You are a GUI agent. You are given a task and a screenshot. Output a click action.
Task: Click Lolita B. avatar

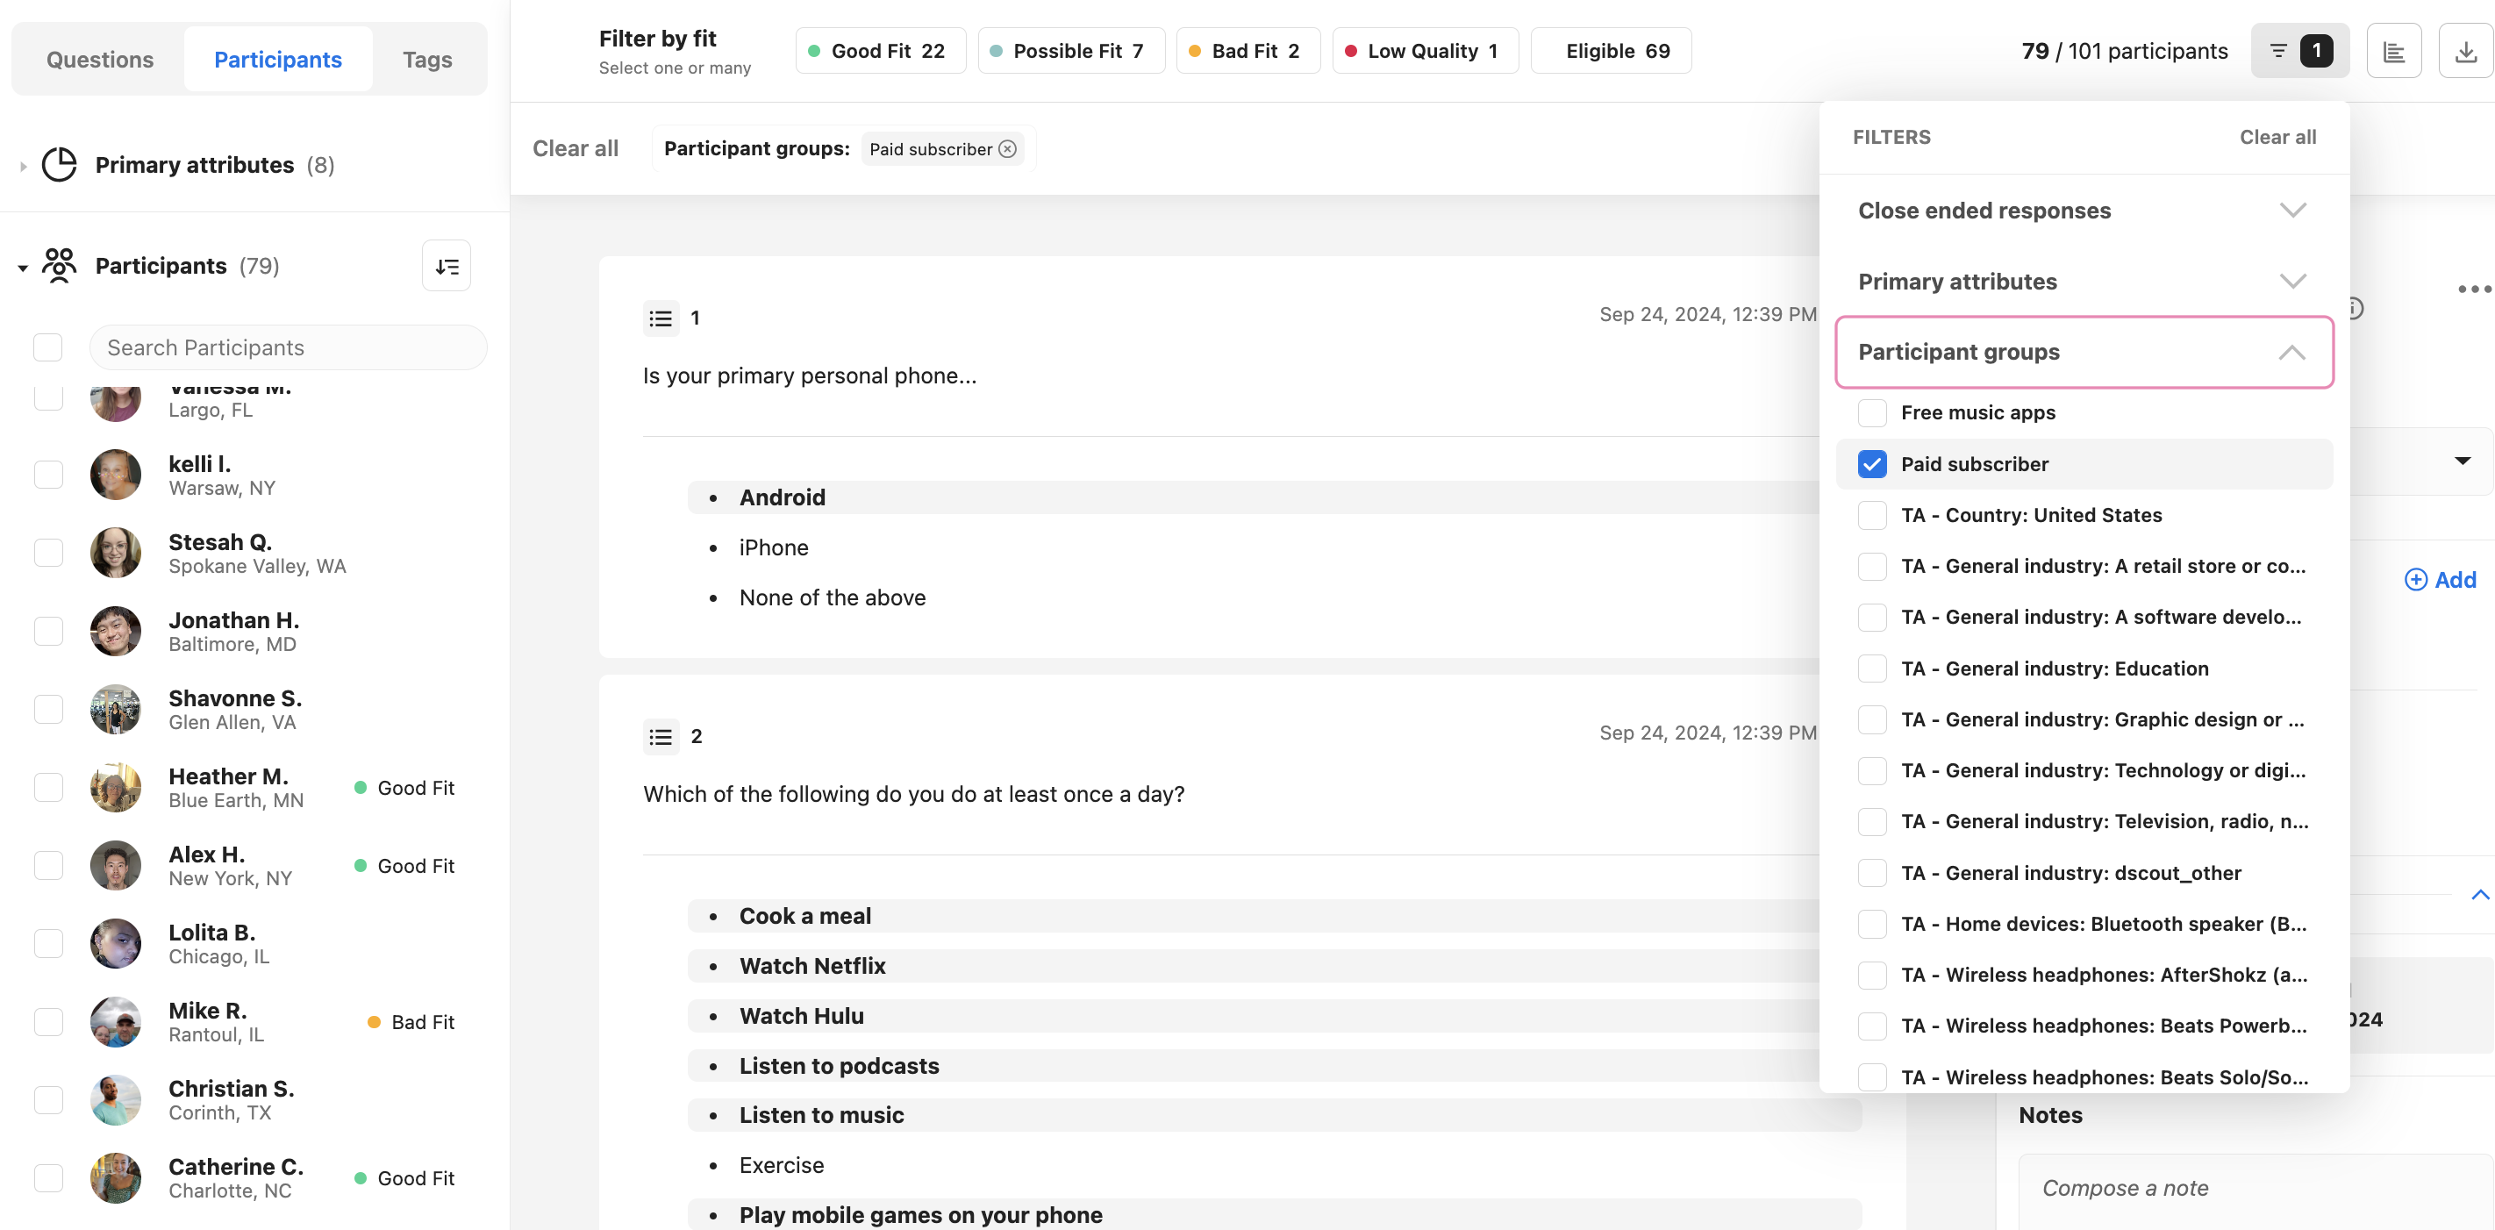point(115,943)
